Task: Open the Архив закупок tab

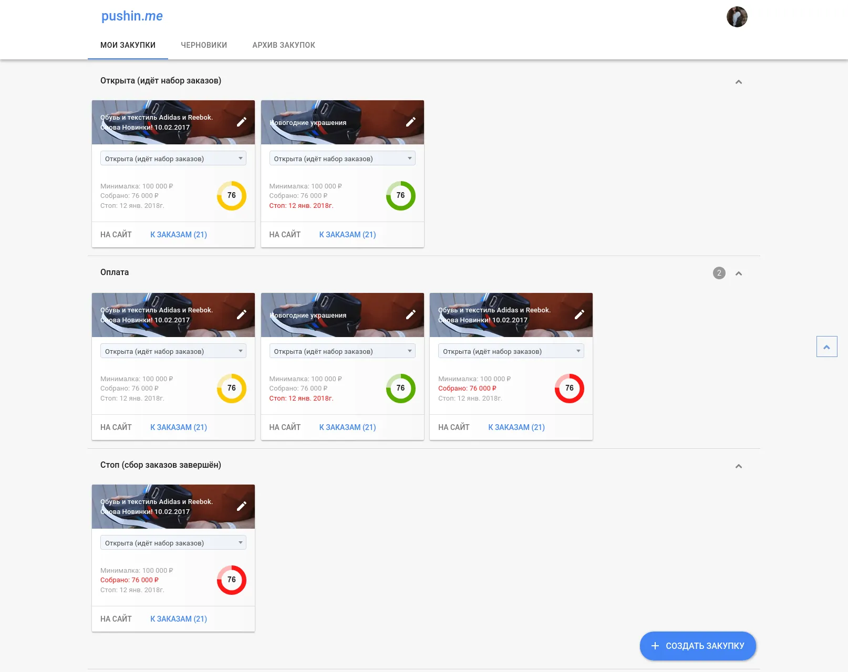Action: tap(284, 45)
